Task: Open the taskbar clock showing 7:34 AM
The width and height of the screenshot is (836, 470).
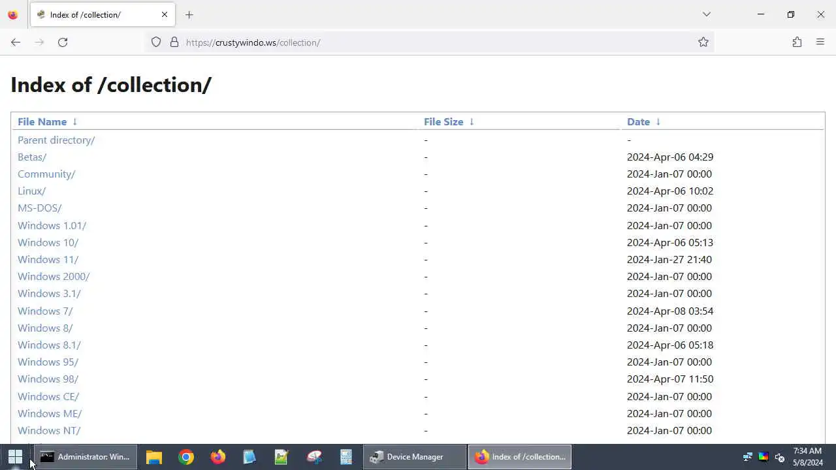Action: (807, 457)
